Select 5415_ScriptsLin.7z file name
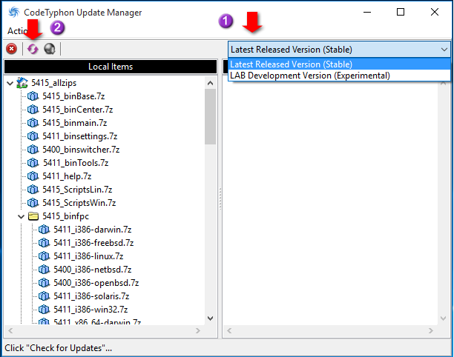Viewport: 454px width, 357px height. (x=77, y=190)
